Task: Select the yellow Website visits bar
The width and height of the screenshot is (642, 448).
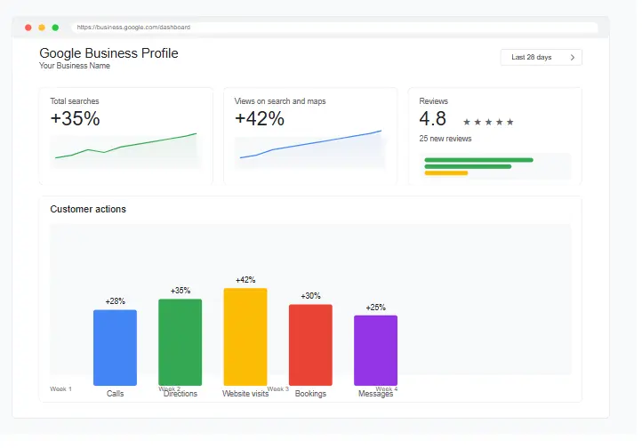Action: click(245, 337)
